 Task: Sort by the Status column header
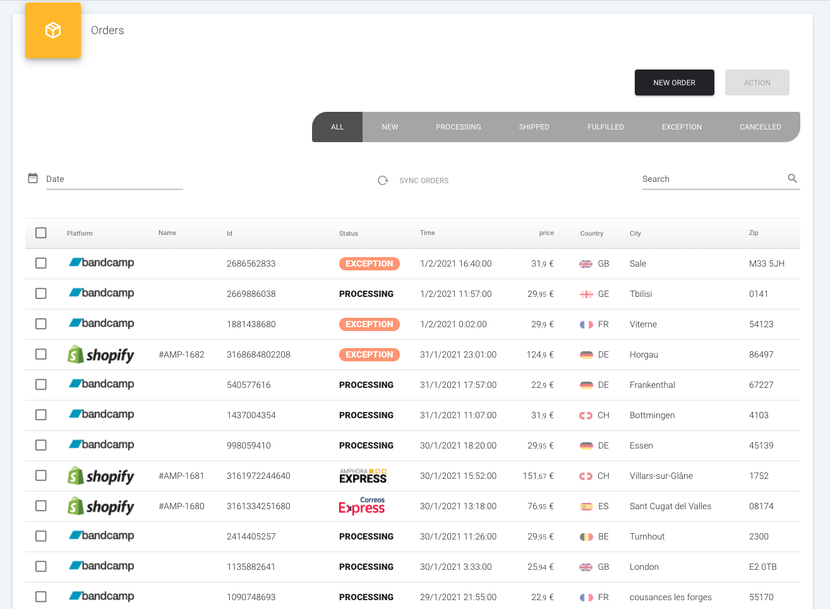pyautogui.click(x=349, y=233)
